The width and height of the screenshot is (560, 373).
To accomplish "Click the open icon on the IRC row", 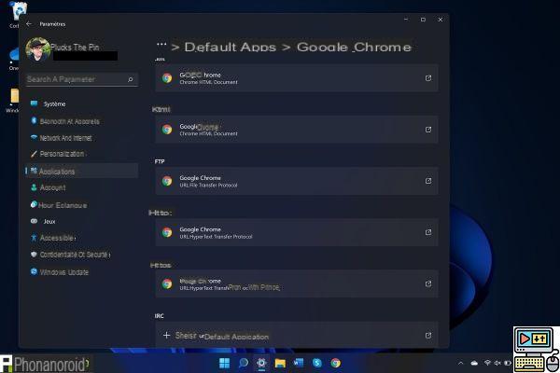I will 428,335.
